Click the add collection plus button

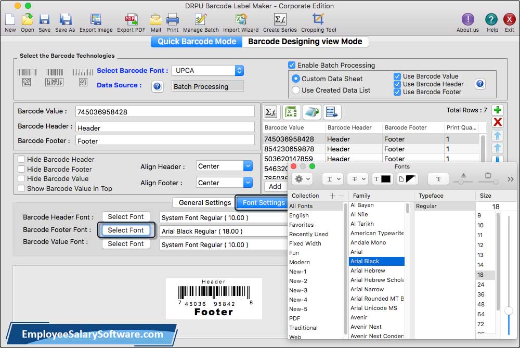pyautogui.click(x=332, y=196)
